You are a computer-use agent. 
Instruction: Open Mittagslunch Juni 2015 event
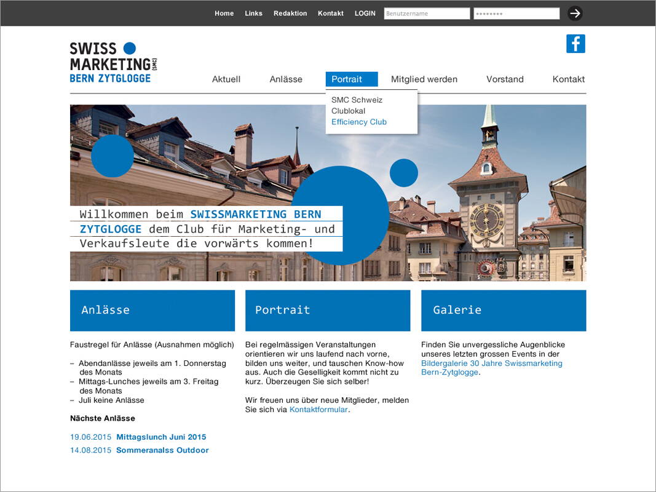[x=161, y=437]
